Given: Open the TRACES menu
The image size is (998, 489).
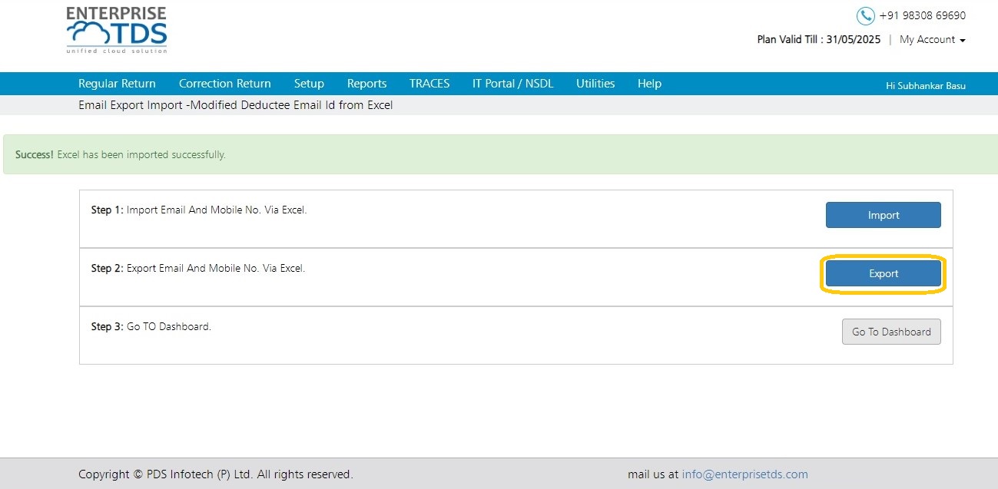Looking at the screenshot, I should [429, 84].
